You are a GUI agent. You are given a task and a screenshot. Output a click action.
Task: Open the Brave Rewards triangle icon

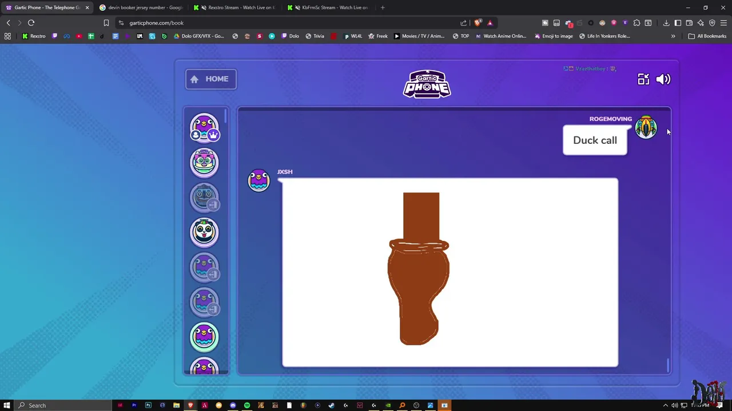point(490,23)
